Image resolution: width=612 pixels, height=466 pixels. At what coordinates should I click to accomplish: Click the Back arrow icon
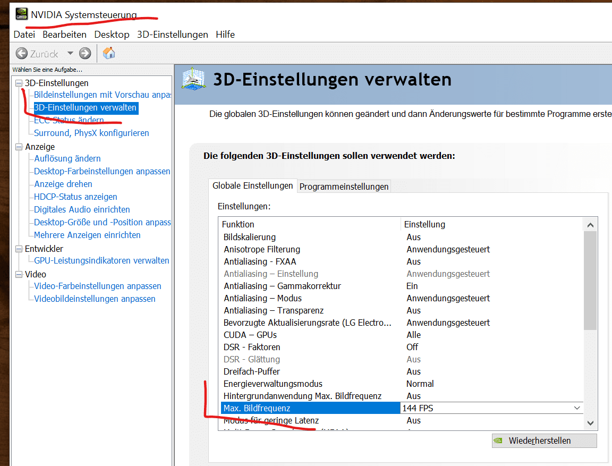[21, 54]
